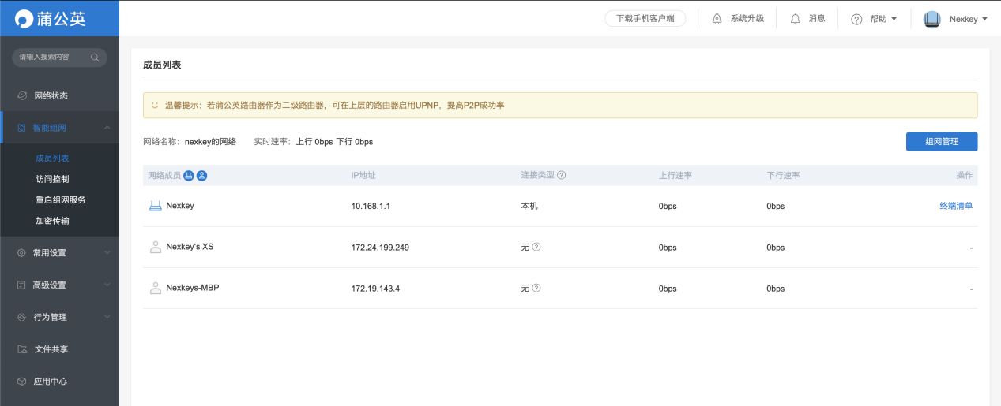Screen dimensions: 1001x406
Task: Expand the 常用设置 menu
Action: 60,253
